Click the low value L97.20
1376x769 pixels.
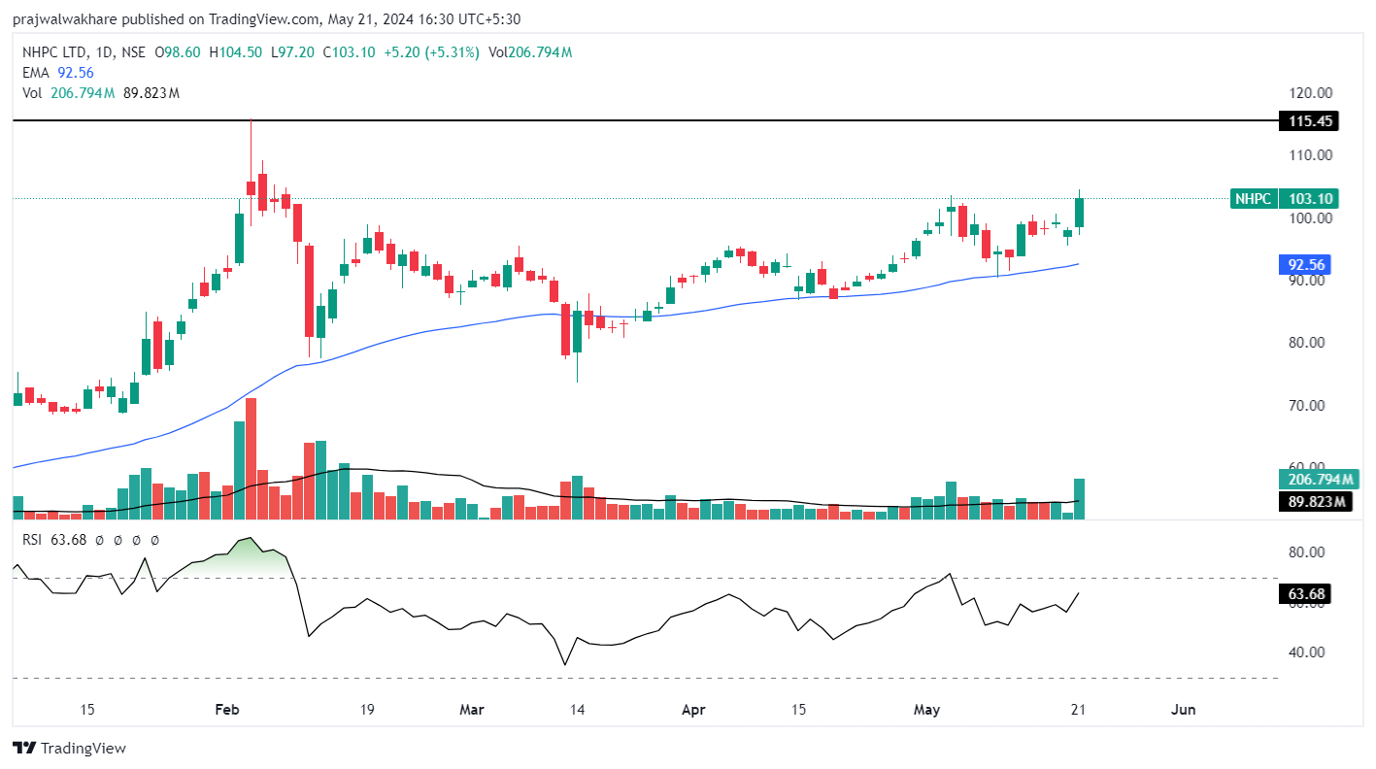pyautogui.click(x=292, y=52)
